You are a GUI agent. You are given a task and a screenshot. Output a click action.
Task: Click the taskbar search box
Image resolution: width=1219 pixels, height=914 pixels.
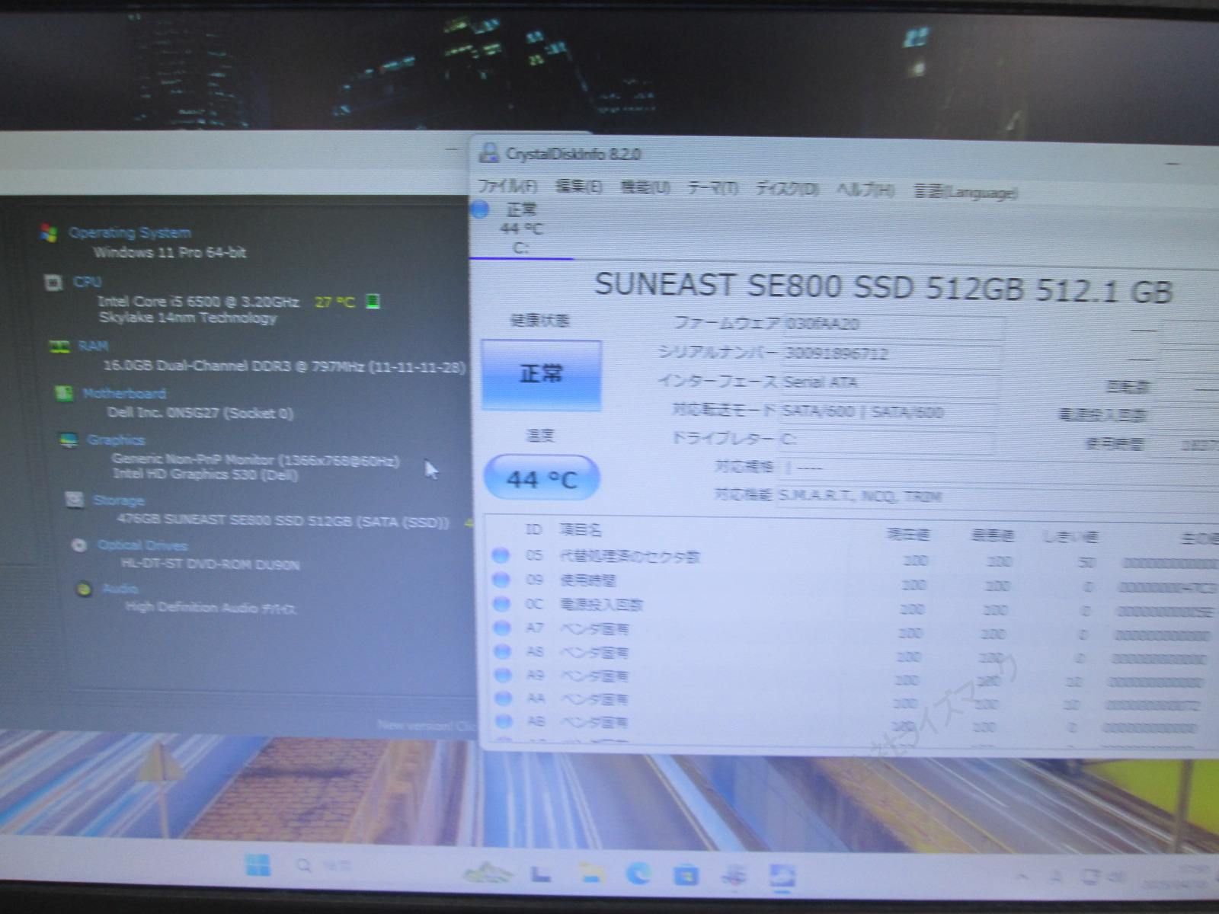click(x=325, y=866)
